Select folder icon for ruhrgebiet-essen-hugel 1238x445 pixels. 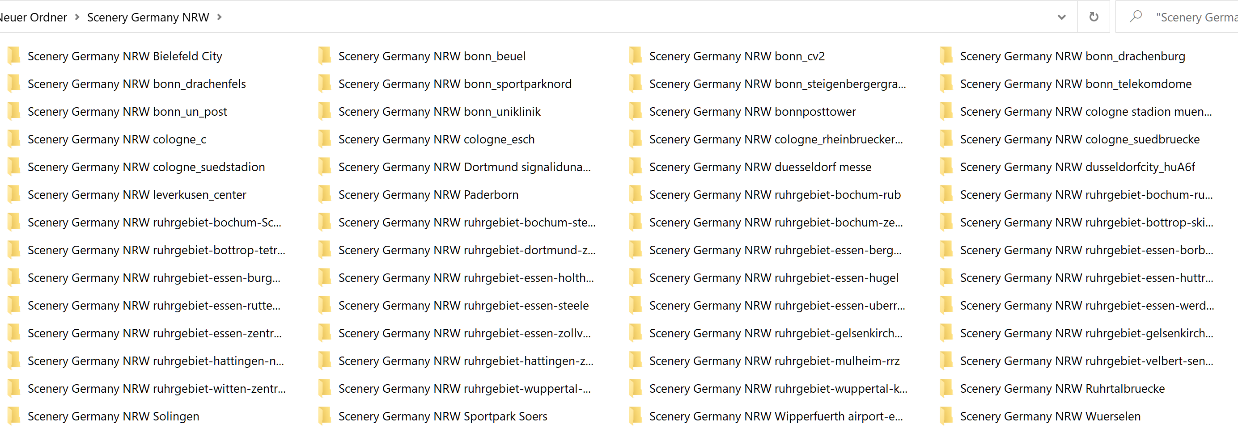(636, 277)
